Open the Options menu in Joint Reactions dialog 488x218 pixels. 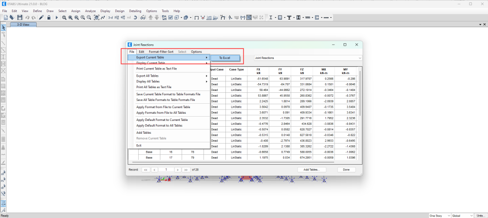click(x=196, y=51)
